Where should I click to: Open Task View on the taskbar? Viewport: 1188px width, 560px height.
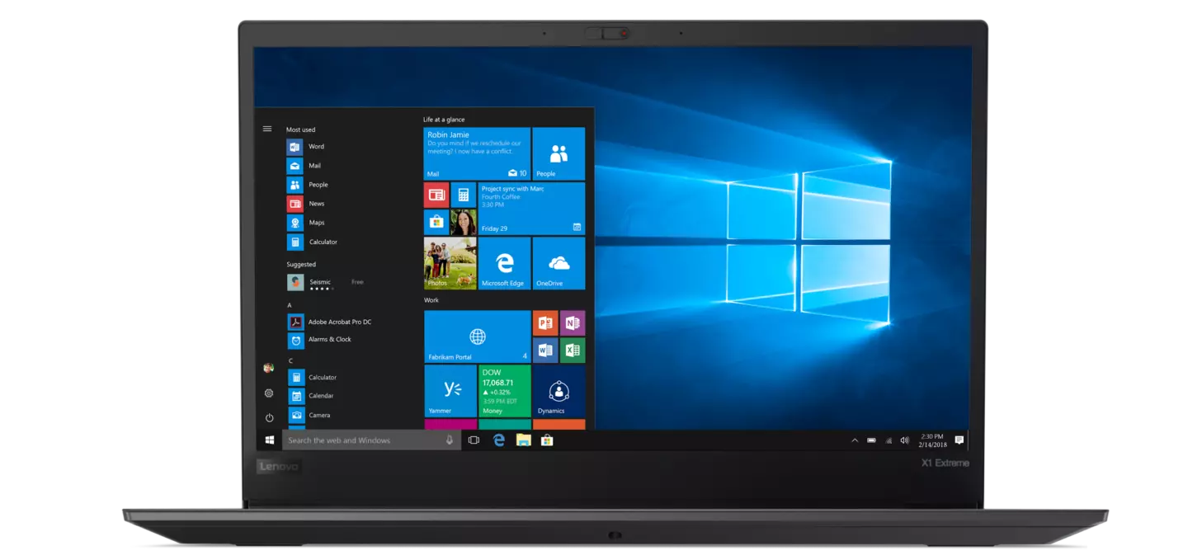tap(474, 440)
